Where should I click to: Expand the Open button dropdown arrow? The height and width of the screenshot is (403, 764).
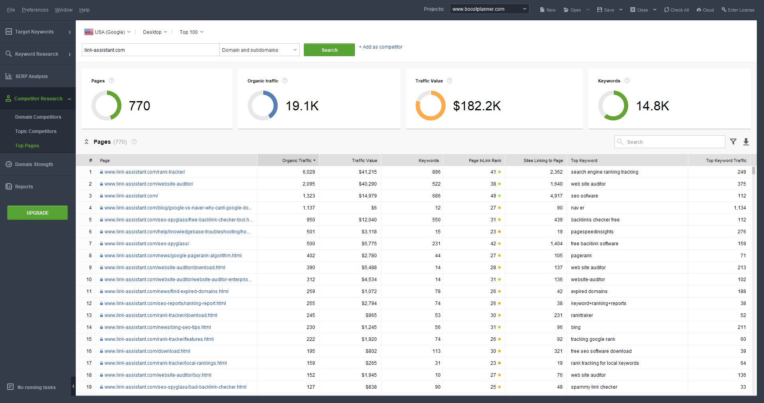coord(587,10)
